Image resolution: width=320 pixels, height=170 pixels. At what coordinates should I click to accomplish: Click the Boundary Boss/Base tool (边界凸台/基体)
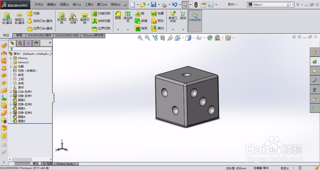point(40,28)
